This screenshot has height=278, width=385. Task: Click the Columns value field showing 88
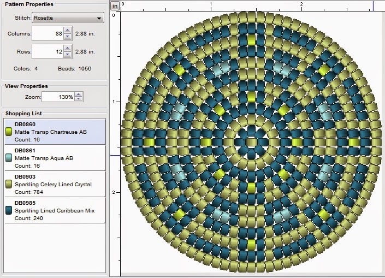(x=48, y=33)
